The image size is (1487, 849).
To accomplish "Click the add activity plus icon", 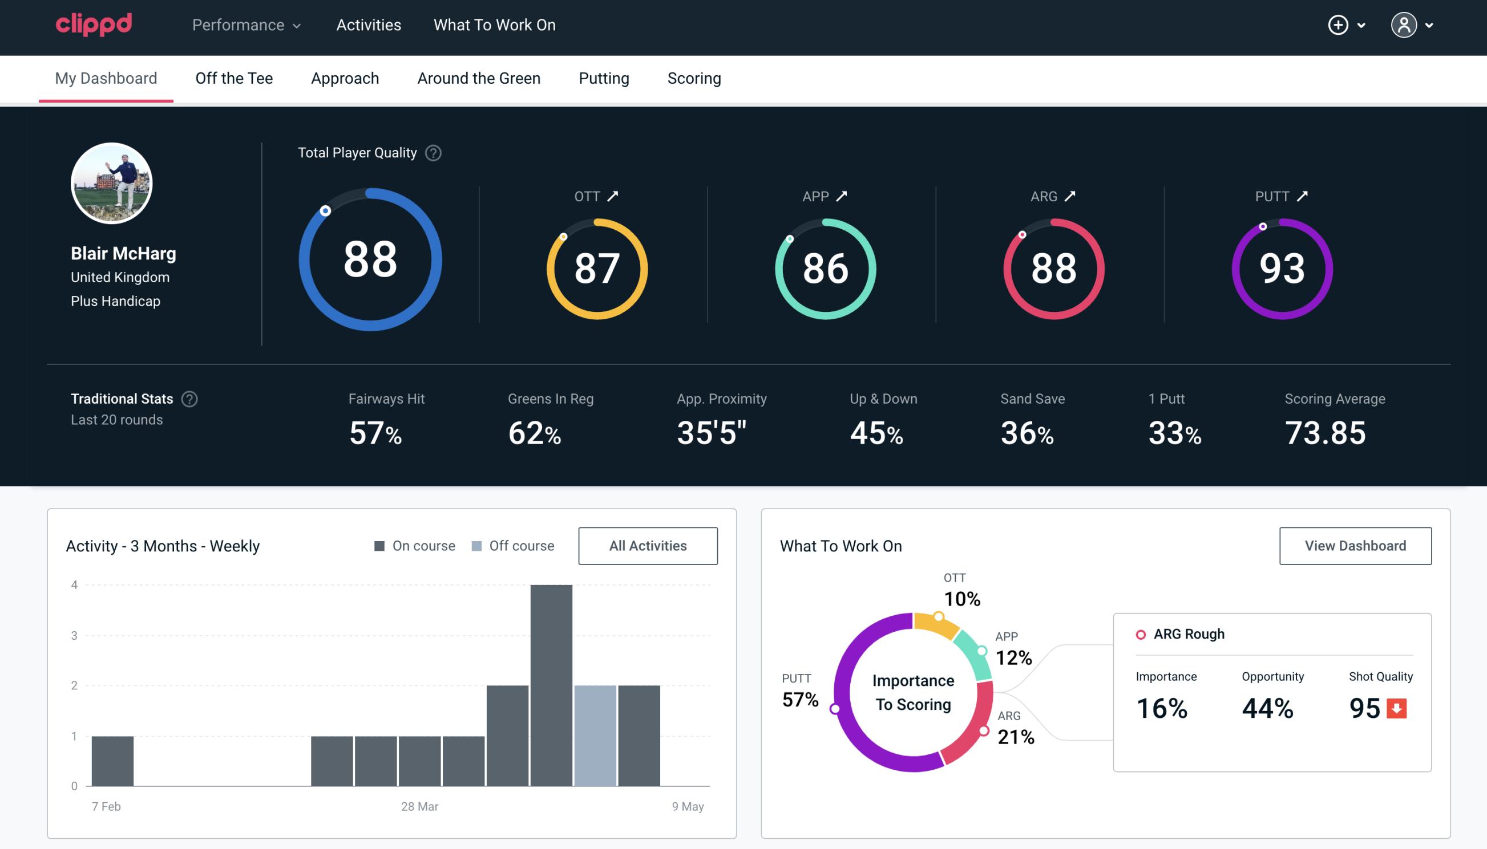I will (x=1339, y=25).
